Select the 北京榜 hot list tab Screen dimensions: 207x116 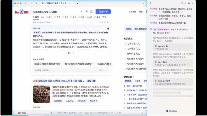(x=137, y=81)
